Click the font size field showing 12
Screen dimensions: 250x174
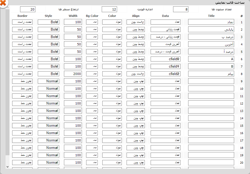point(109,10)
